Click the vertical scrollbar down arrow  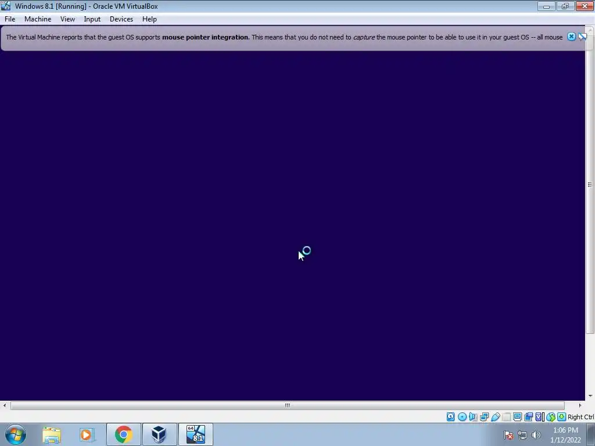pyautogui.click(x=590, y=396)
